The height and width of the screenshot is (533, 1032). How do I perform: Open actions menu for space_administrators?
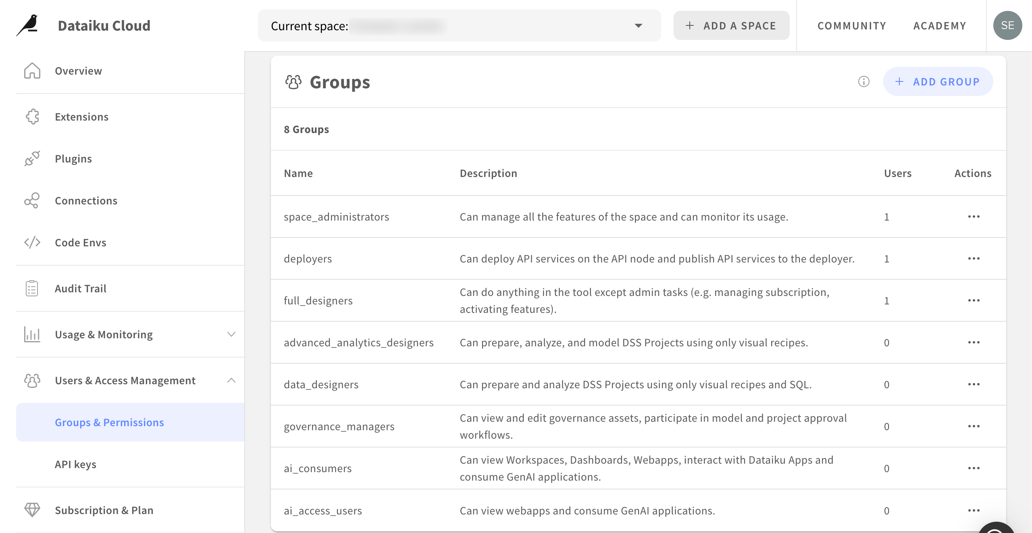974,217
